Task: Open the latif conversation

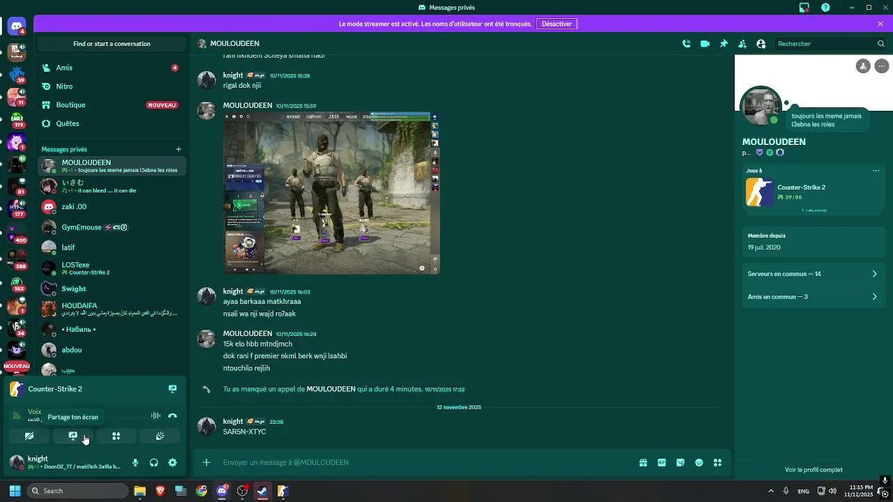Action: (x=112, y=248)
